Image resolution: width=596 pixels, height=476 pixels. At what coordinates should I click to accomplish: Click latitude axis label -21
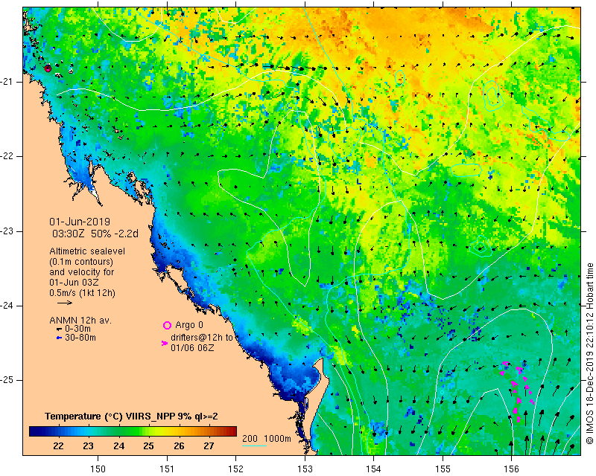(x=7, y=82)
